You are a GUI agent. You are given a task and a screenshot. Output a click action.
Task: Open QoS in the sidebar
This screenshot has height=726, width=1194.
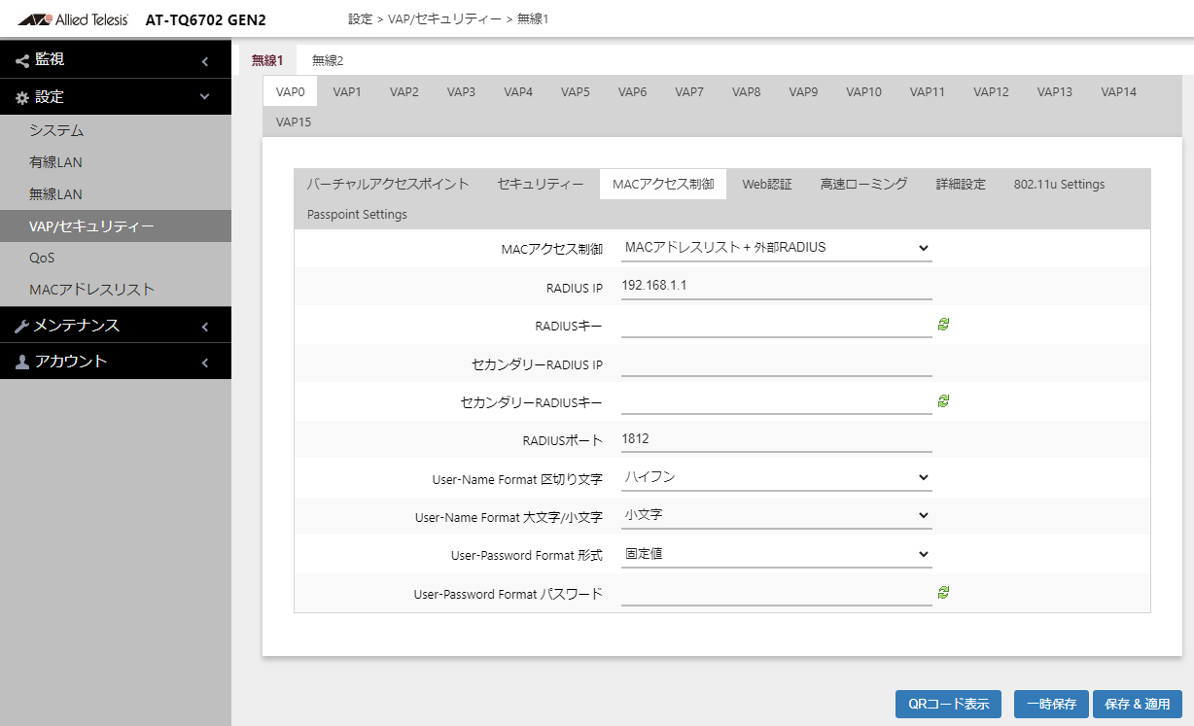click(x=116, y=258)
